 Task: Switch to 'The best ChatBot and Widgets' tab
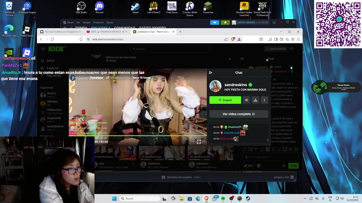click(61, 32)
